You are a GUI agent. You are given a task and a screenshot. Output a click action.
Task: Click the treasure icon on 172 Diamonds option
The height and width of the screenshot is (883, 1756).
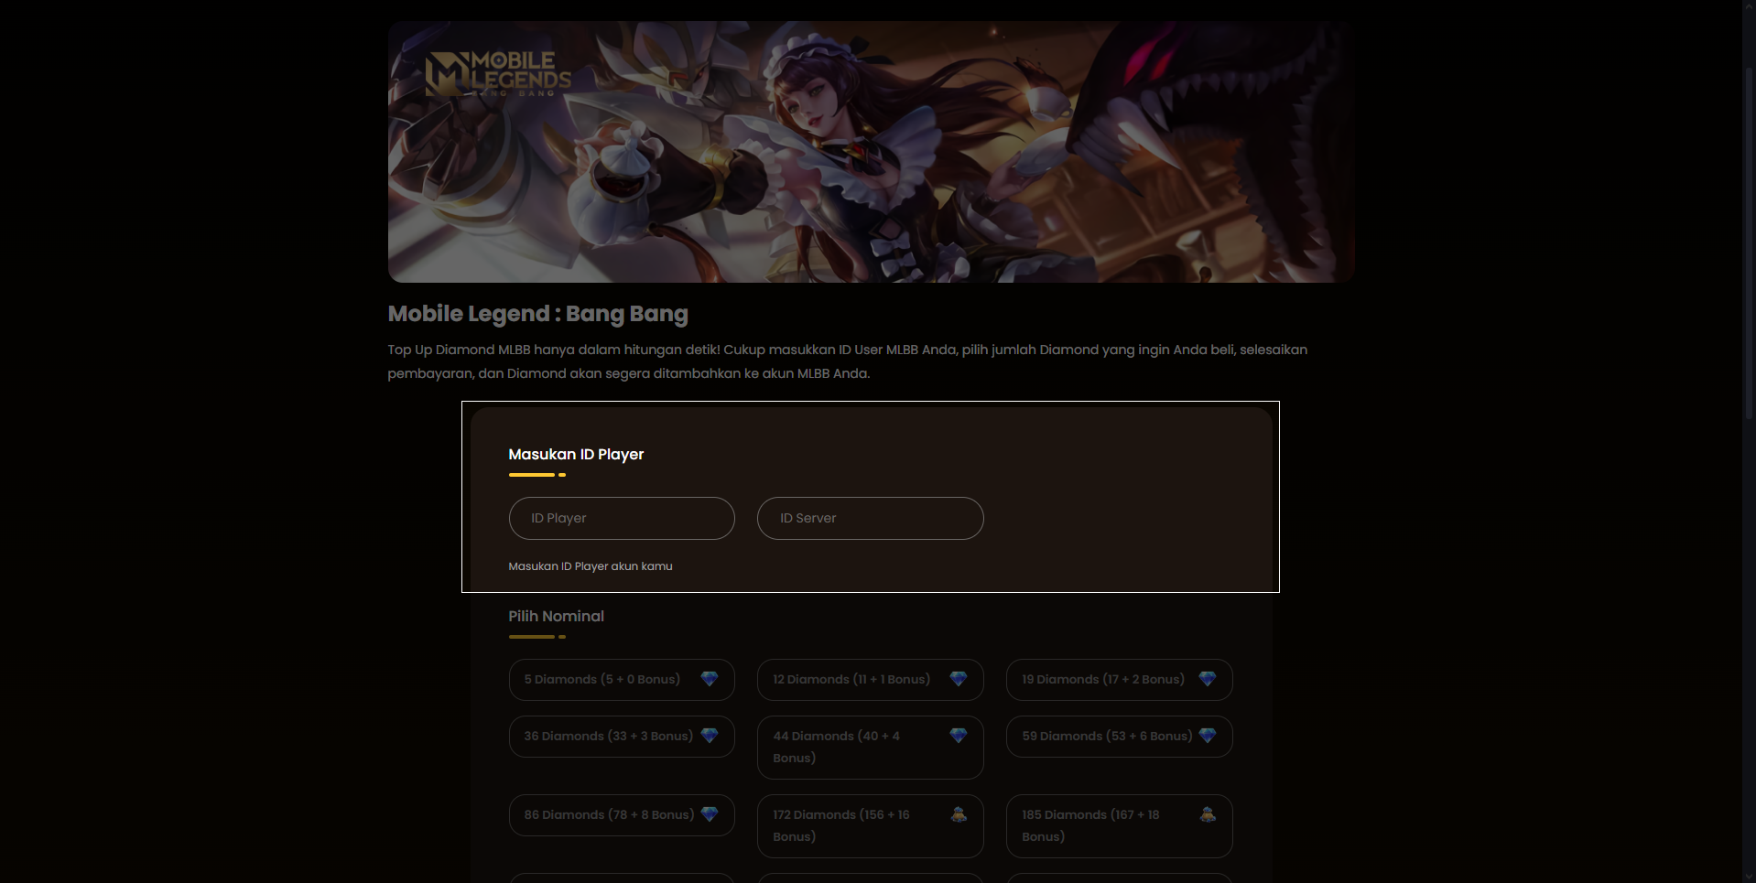point(959,814)
